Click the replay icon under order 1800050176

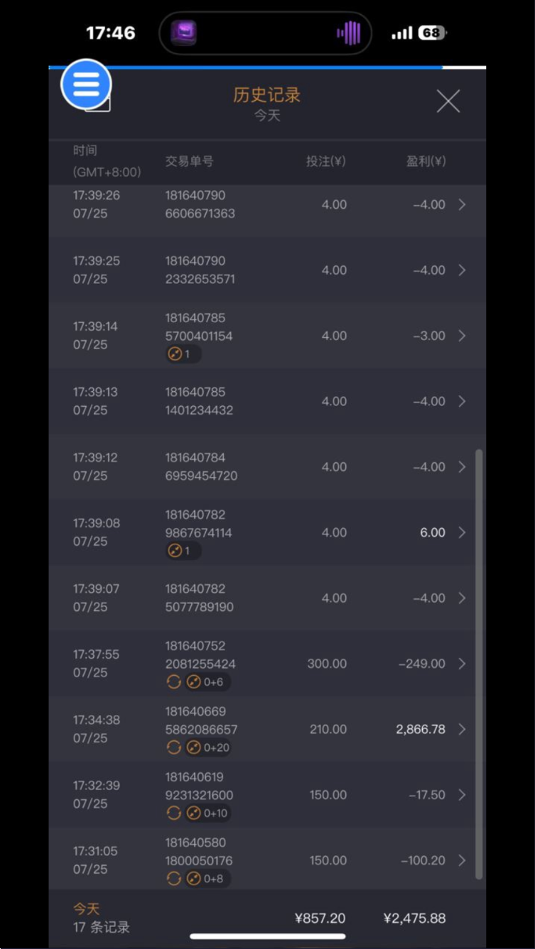(x=173, y=879)
